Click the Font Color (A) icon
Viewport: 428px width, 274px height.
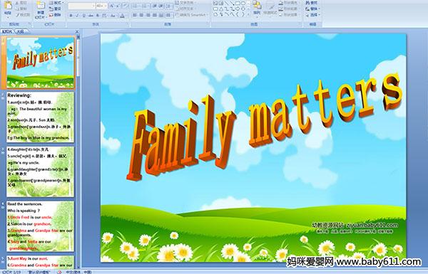coord(122,16)
